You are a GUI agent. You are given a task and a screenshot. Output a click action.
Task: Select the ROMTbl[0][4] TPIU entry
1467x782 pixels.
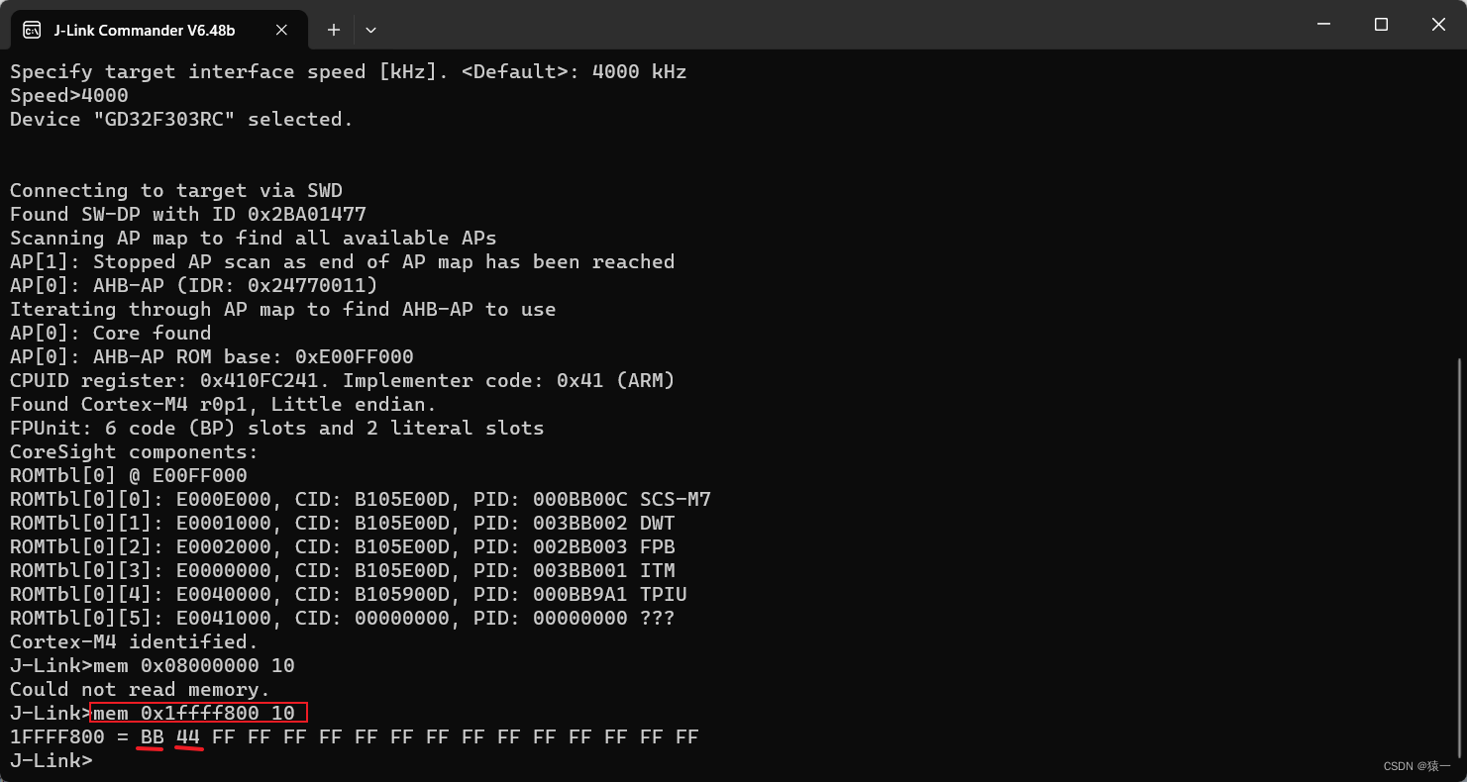(x=345, y=594)
